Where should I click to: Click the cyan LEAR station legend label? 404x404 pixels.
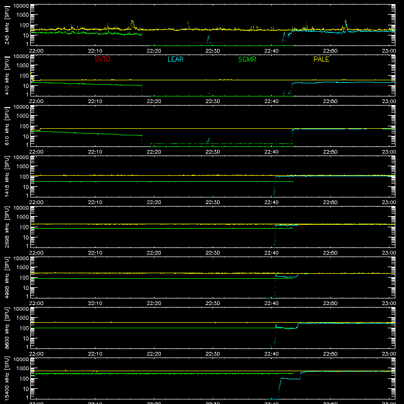click(175, 59)
